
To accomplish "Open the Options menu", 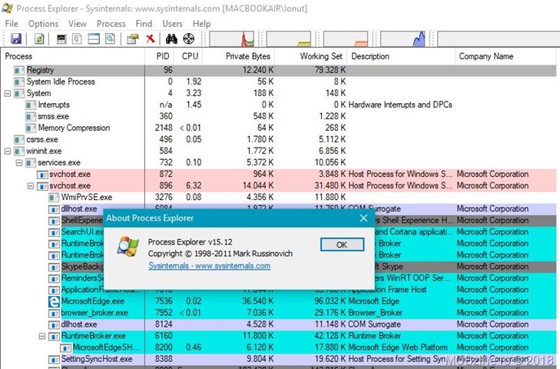I will (x=43, y=24).
